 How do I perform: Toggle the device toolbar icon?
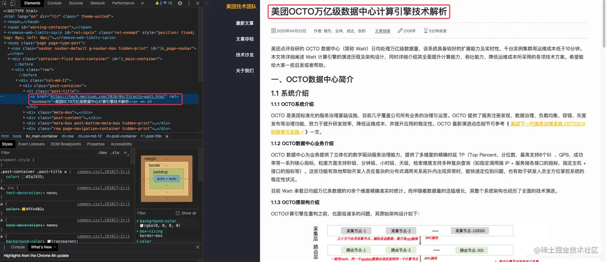click(12, 3)
